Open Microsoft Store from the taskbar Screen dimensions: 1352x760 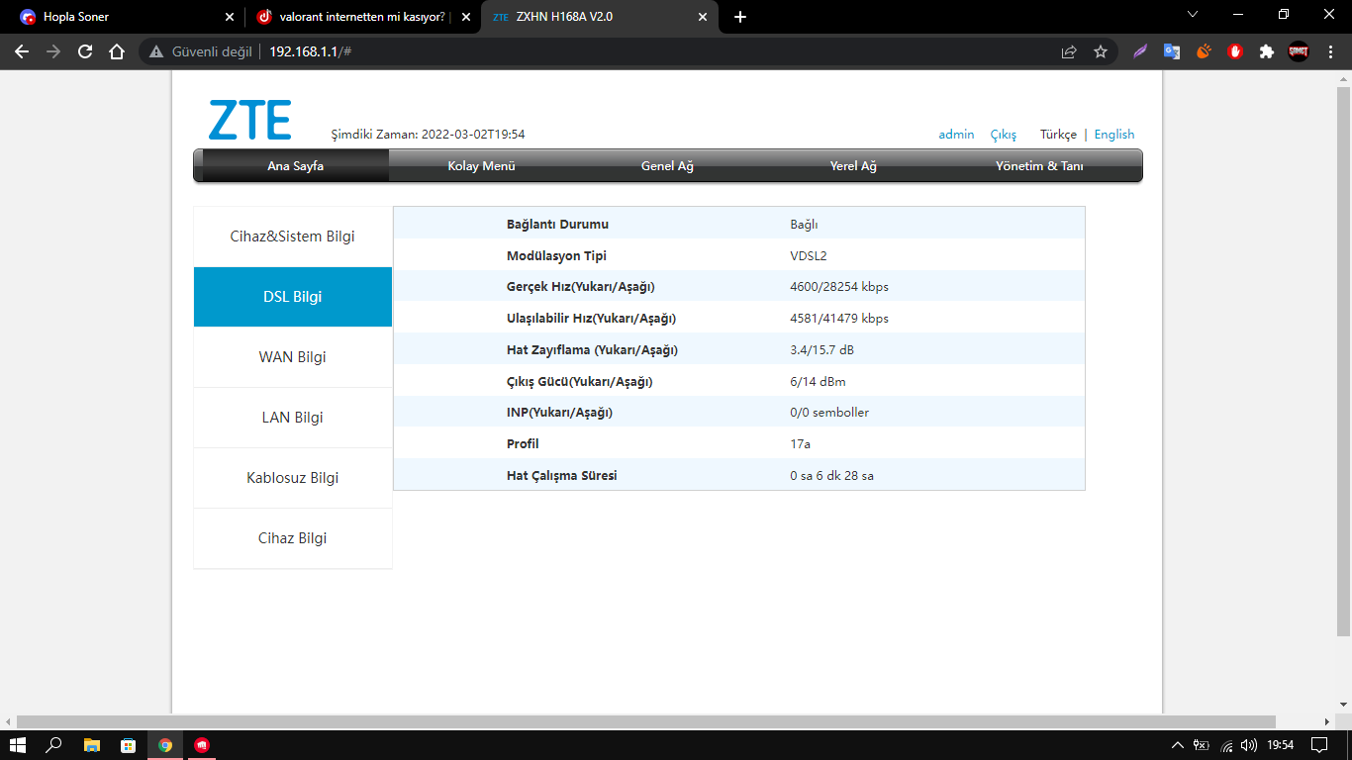128,745
